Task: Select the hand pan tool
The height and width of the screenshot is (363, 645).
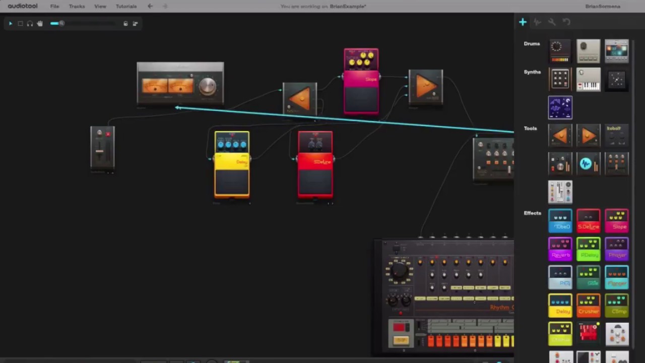Action: [x=40, y=23]
